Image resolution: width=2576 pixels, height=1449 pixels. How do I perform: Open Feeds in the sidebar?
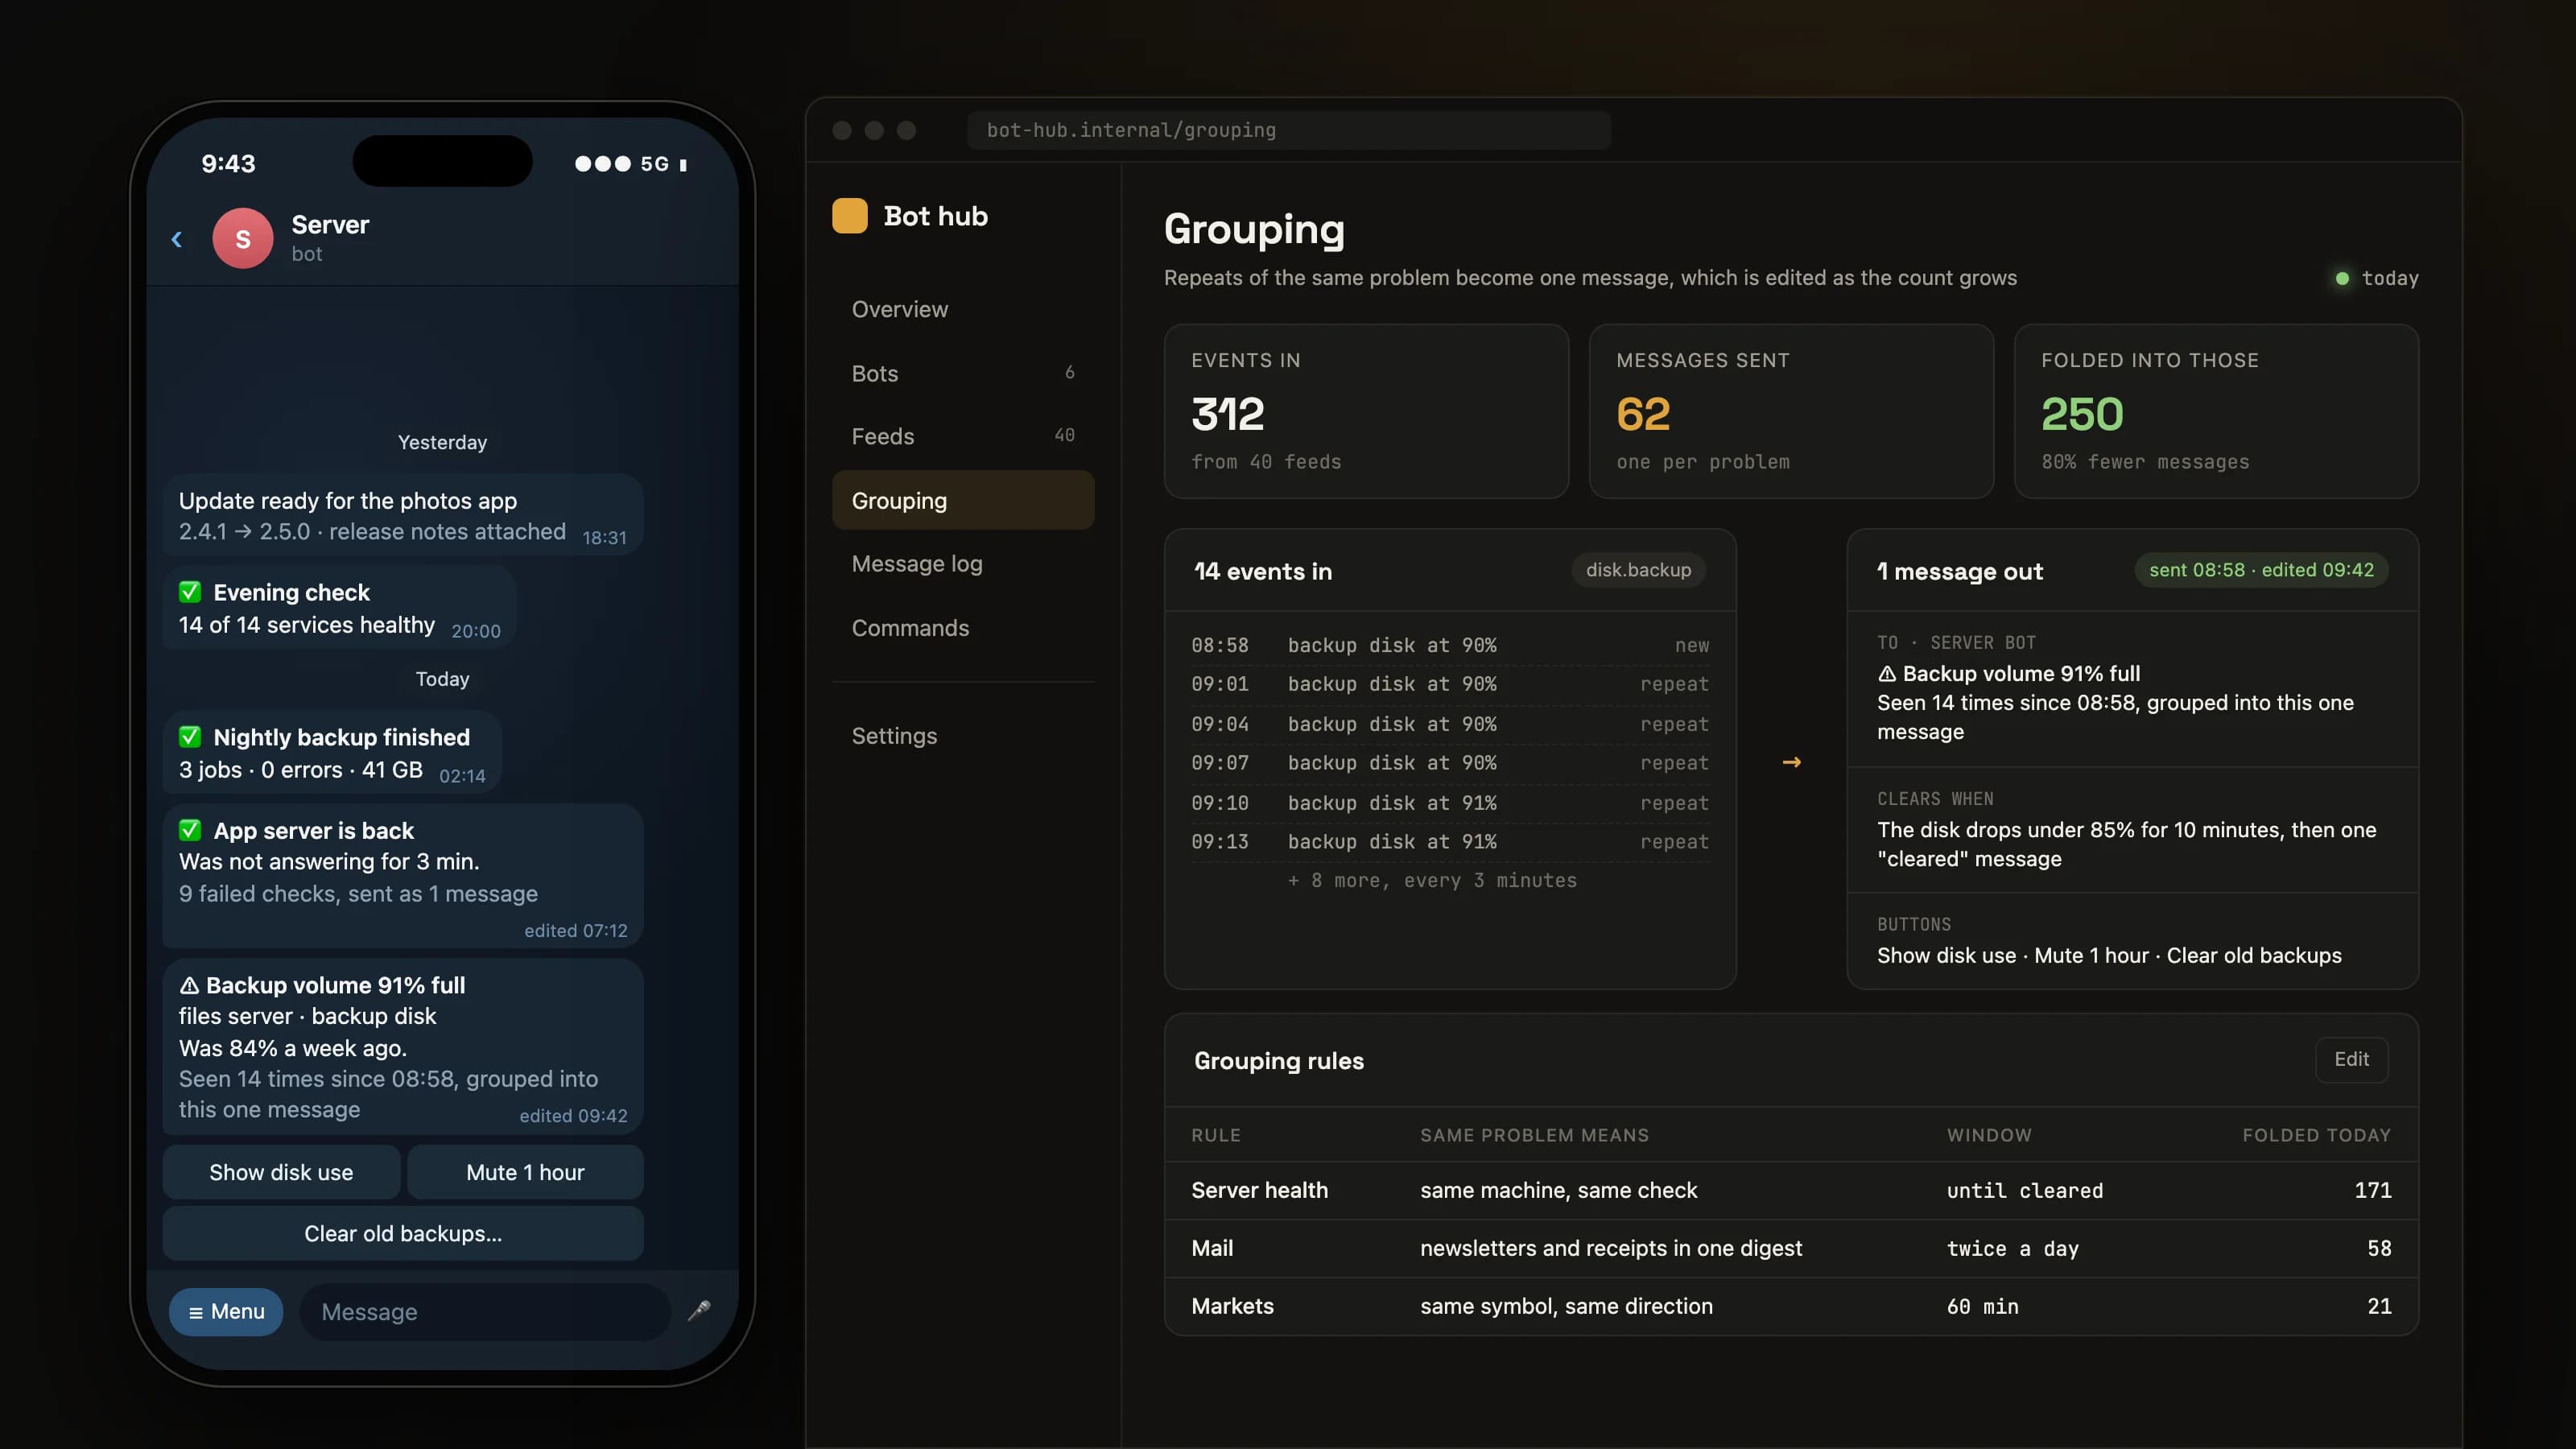click(962, 436)
